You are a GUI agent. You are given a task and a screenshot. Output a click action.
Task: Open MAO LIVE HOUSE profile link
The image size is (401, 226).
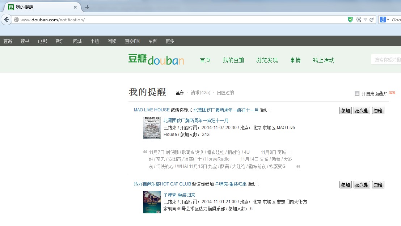[x=152, y=110]
